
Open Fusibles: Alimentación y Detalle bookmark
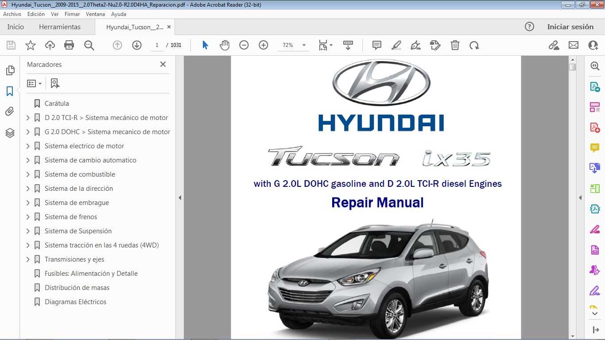click(x=91, y=274)
